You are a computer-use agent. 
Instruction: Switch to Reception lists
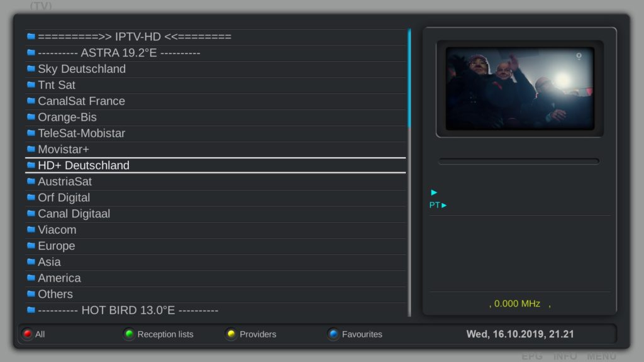point(158,334)
